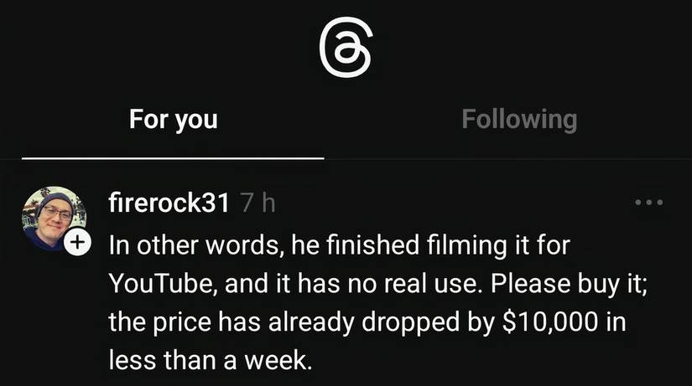Open the firerock31 username link
The image size is (692, 386).
[169, 203]
